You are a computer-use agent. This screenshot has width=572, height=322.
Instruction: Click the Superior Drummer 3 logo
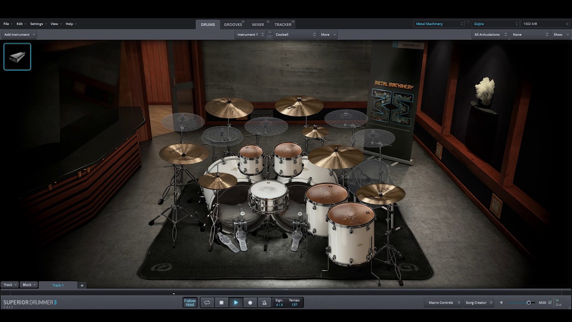click(x=30, y=303)
